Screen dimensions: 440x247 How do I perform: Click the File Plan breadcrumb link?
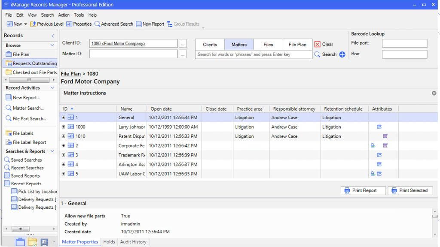click(71, 74)
